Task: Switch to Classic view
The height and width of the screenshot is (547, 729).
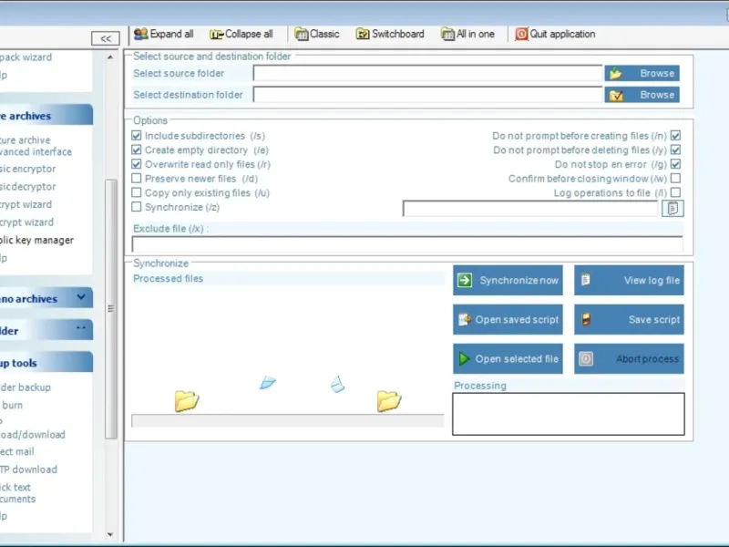Action: [x=316, y=34]
